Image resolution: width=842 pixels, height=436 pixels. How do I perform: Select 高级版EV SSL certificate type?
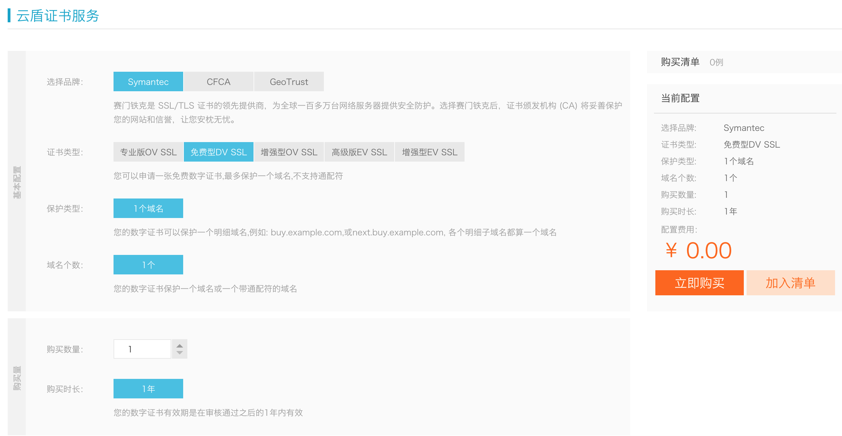pyautogui.click(x=359, y=152)
